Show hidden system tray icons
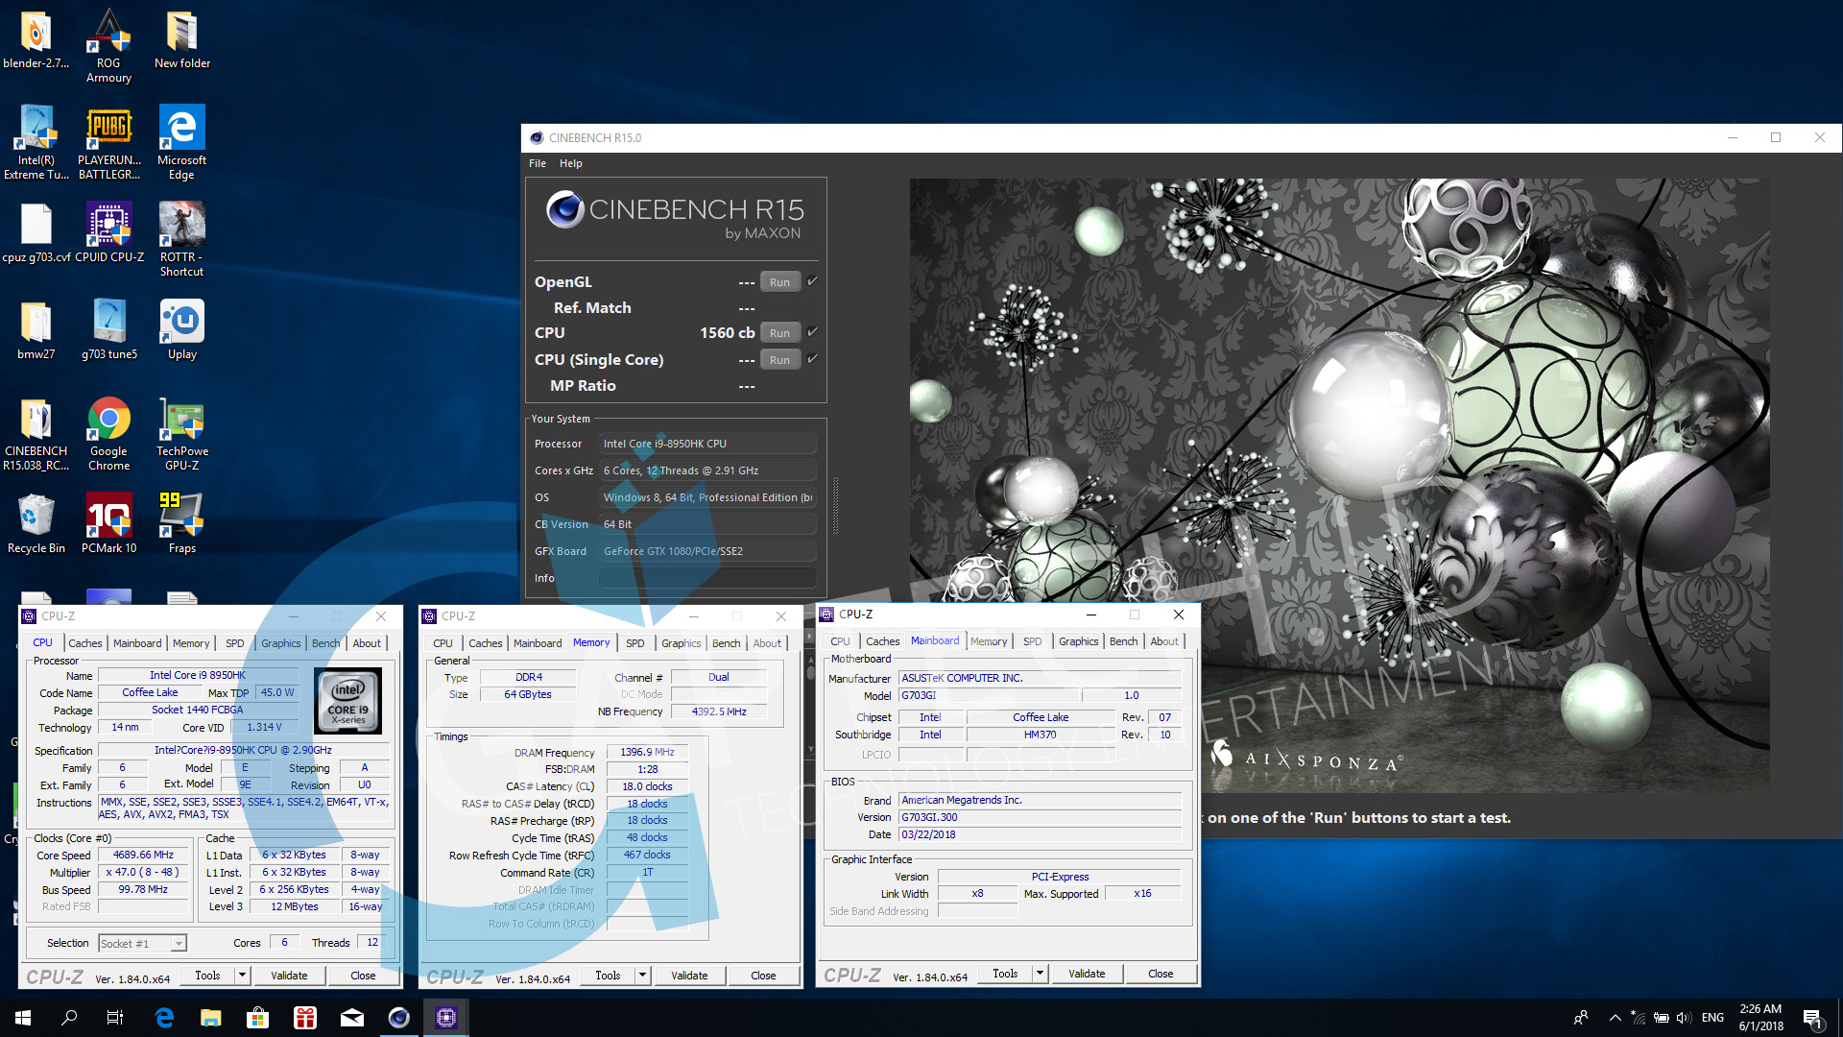Screen dimensions: 1843x1037 pos(1615,1018)
